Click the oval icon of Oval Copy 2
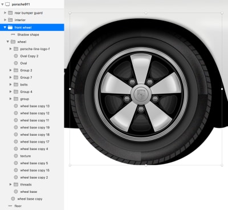 tap(16, 56)
